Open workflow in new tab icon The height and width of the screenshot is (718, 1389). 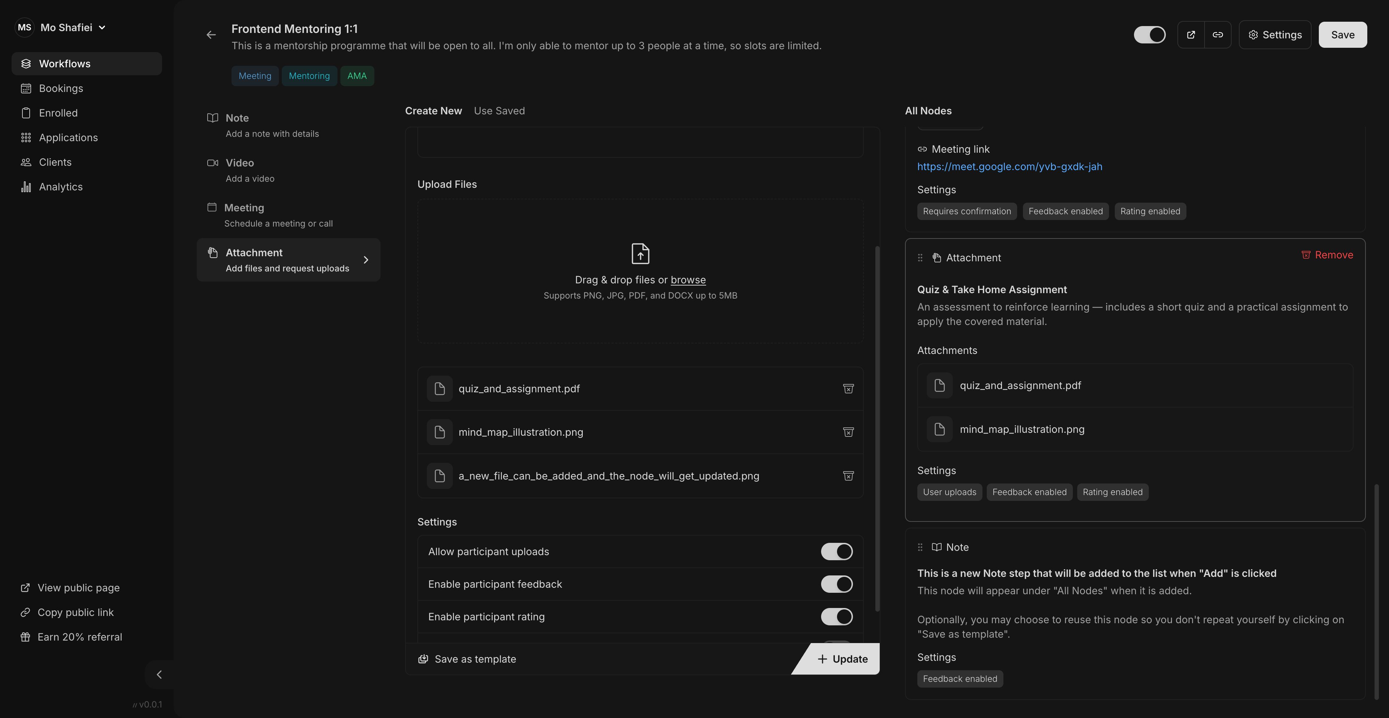tap(1190, 35)
